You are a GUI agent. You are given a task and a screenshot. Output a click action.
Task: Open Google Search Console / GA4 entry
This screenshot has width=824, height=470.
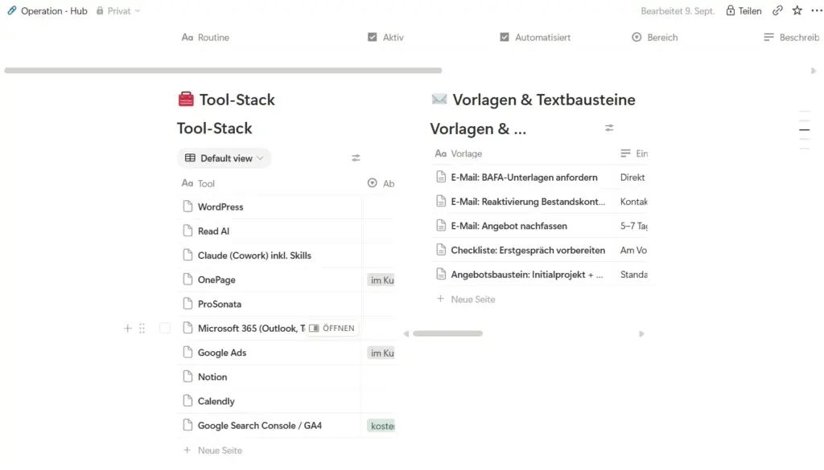[x=260, y=426]
